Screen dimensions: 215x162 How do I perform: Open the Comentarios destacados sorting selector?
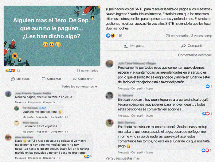pyautogui.click(x=195, y=55)
